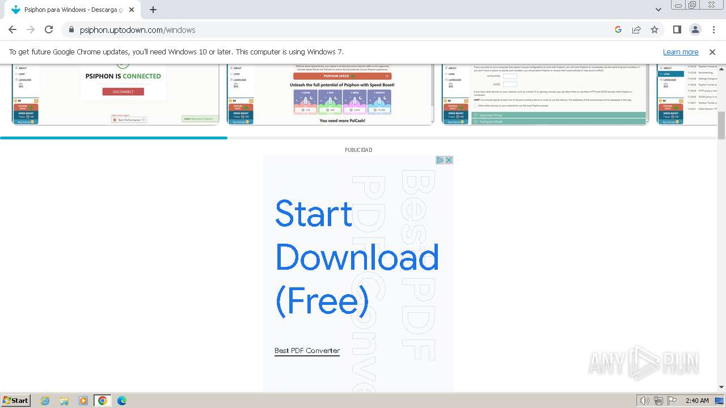Click the AdChoices icon on the ad

[x=440, y=160]
